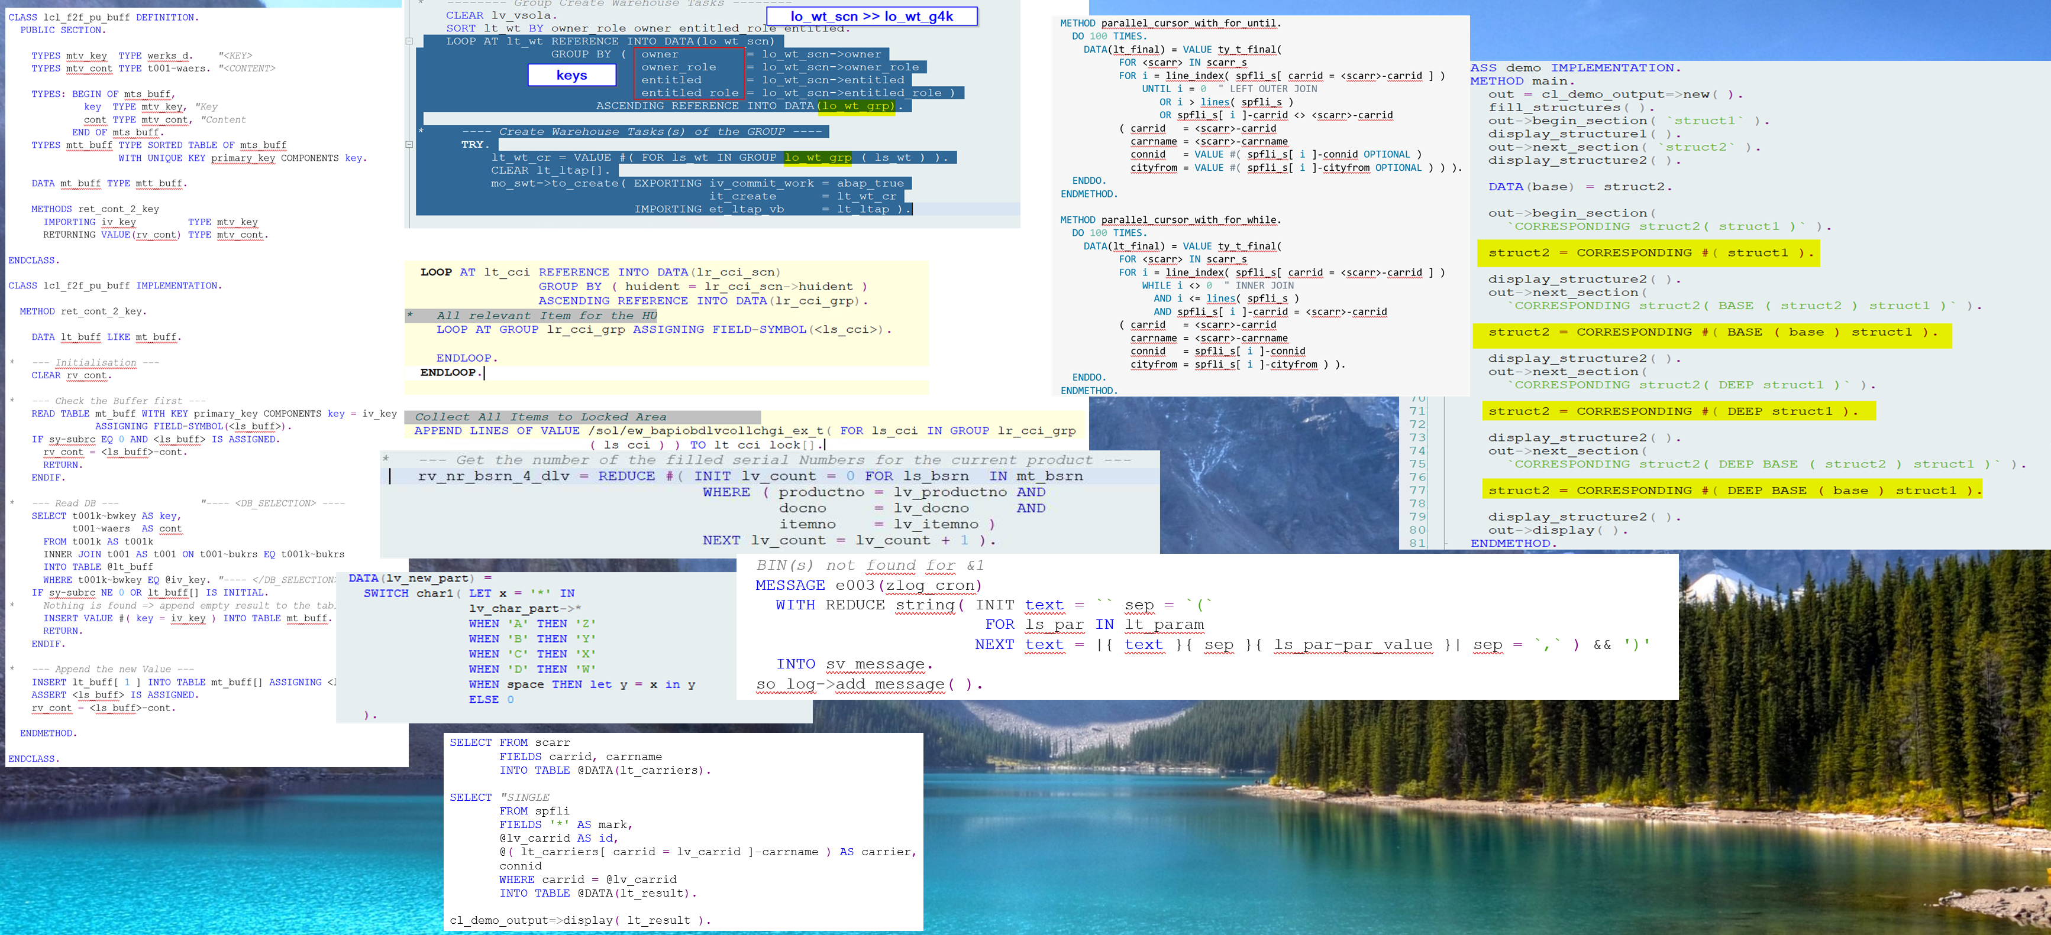This screenshot has height=935, width=2051.
Task: Click the fold line at ENDMETHOD row 81
Action: tap(1446, 544)
